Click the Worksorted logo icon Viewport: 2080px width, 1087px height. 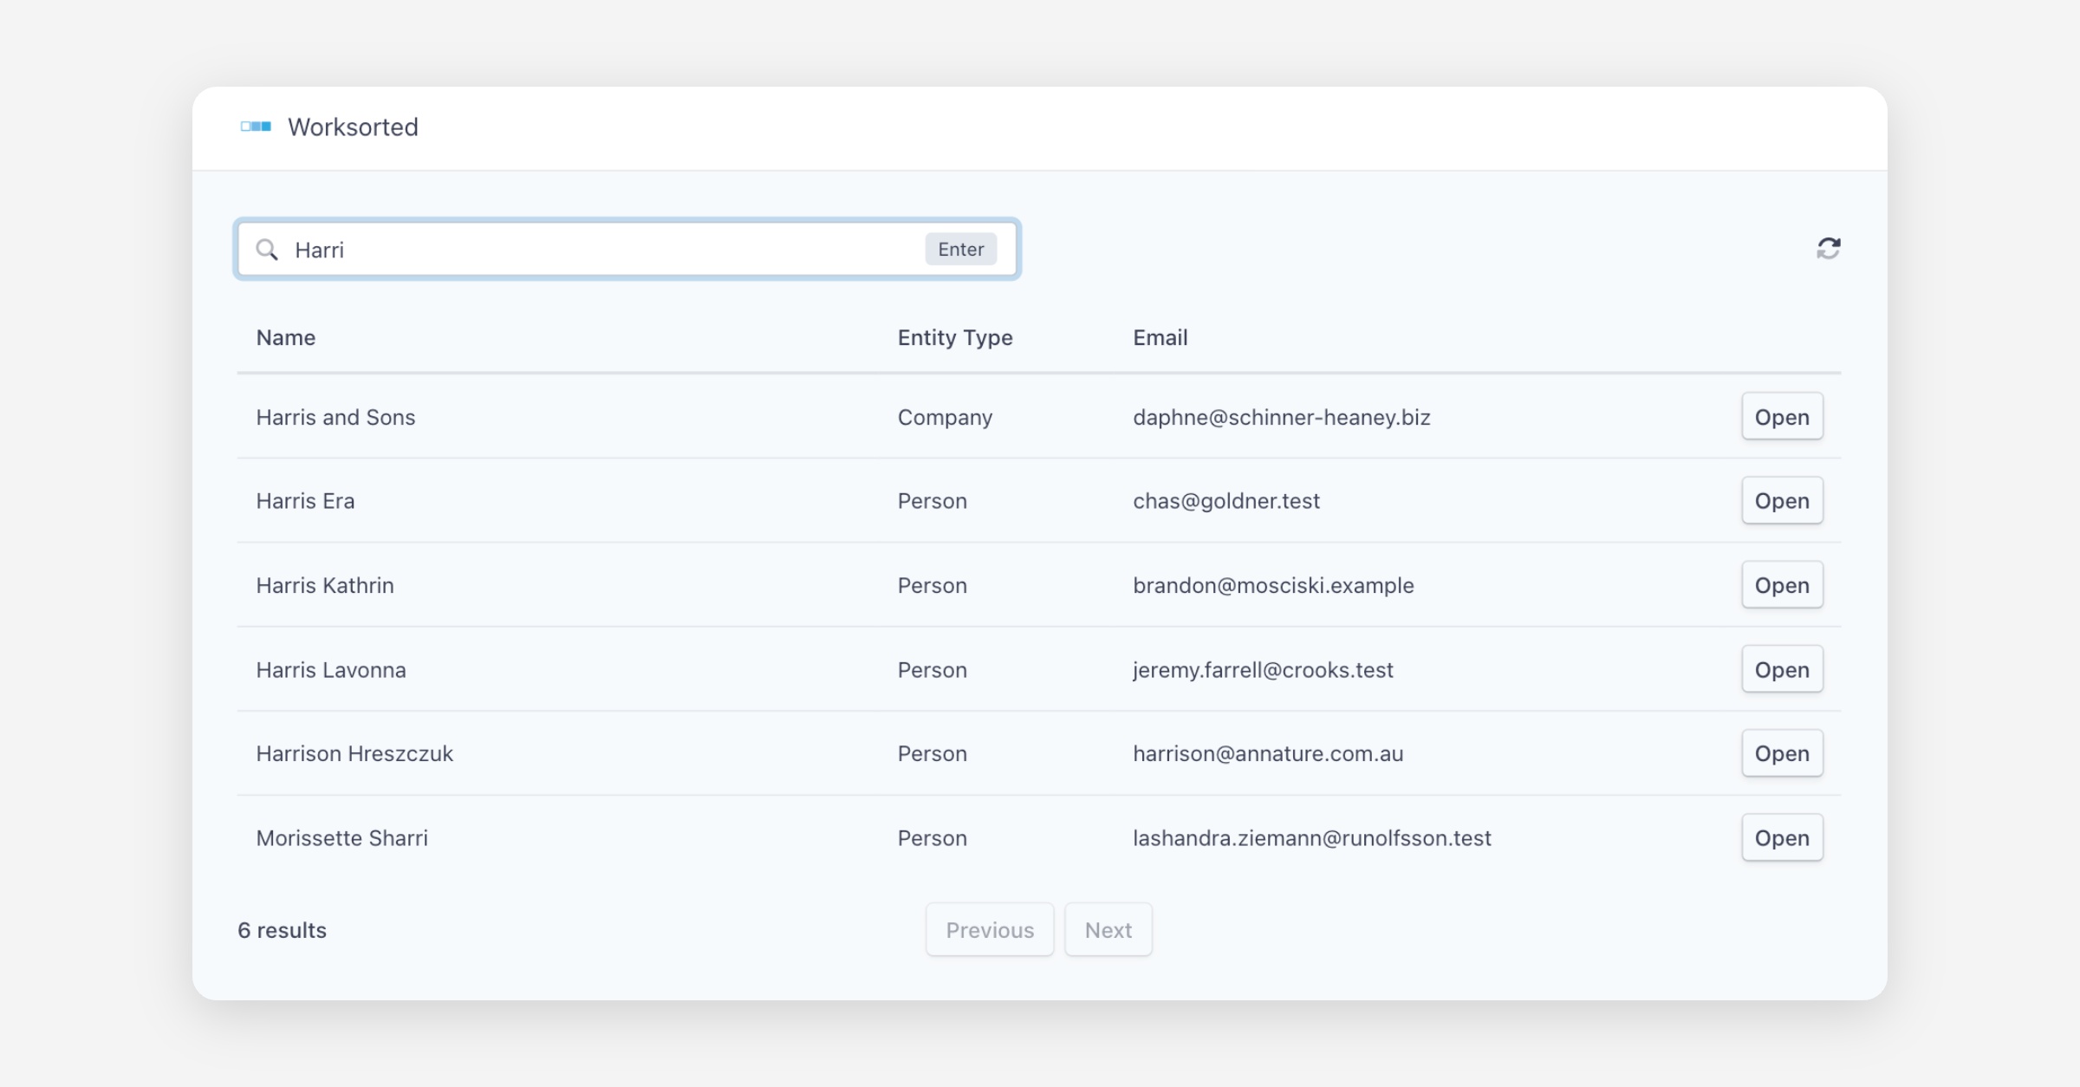pos(256,127)
